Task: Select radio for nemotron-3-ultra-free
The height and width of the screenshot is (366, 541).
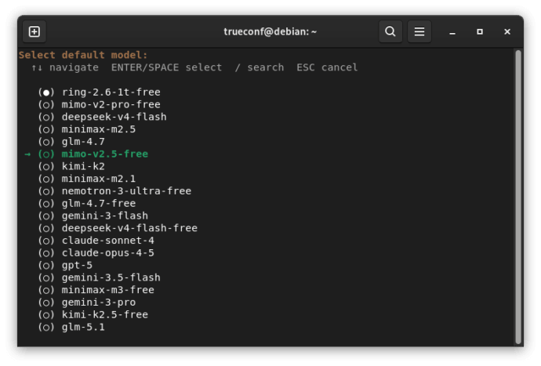Action: (x=46, y=191)
